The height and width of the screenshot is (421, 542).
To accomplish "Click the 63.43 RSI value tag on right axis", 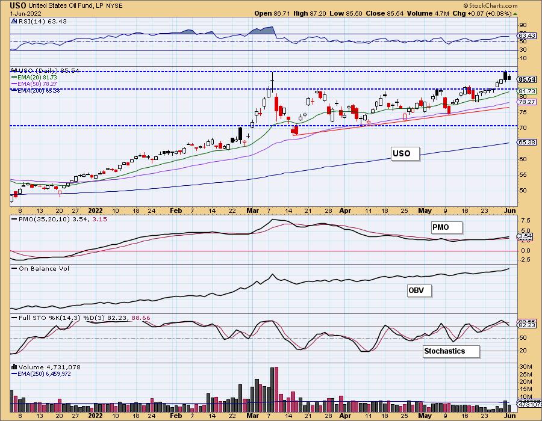I will click(x=527, y=36).
